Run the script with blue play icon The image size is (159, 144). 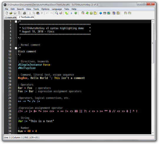tap(72, 13)
